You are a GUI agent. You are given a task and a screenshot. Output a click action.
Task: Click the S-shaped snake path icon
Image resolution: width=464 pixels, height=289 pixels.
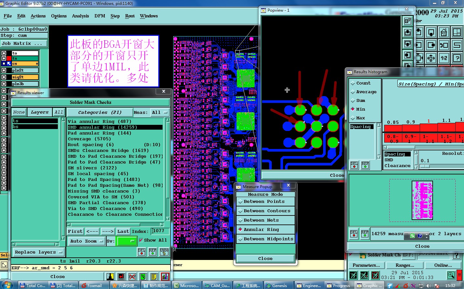pyautogui.click(x=457, y=45)
